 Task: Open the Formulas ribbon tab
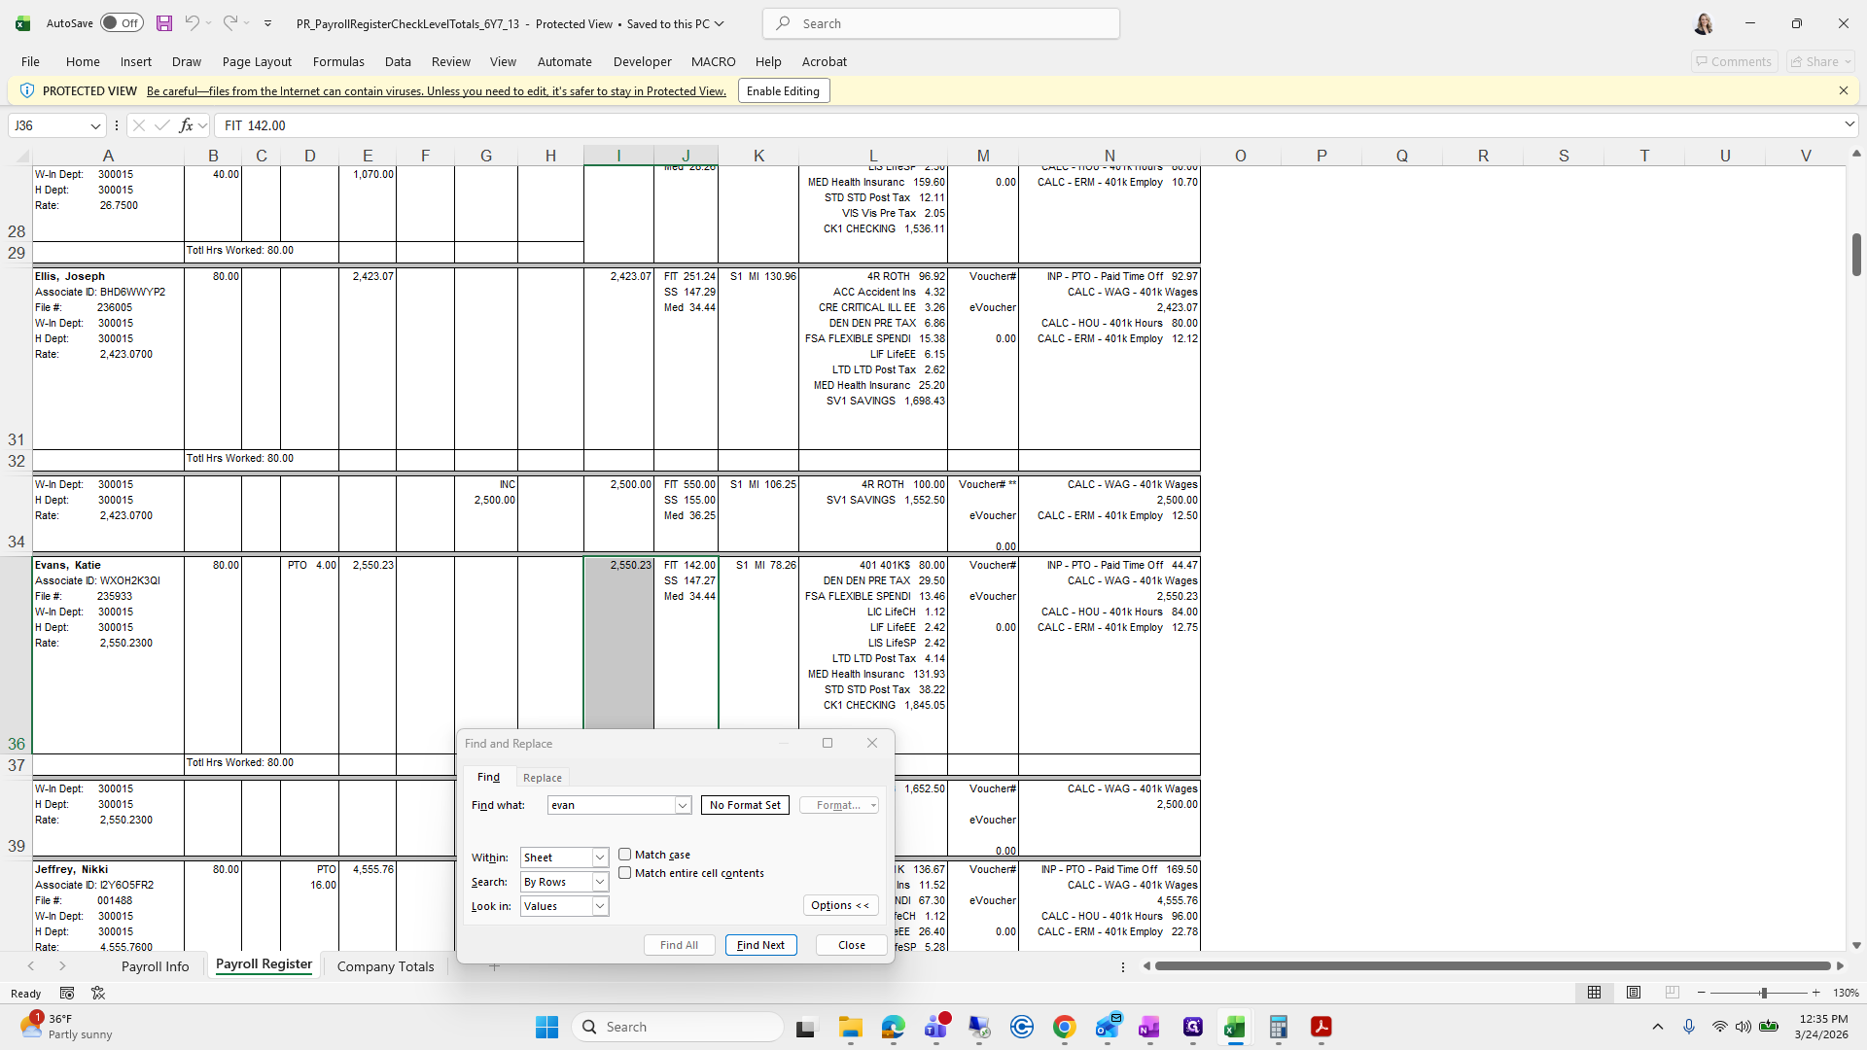coord(338,61)
